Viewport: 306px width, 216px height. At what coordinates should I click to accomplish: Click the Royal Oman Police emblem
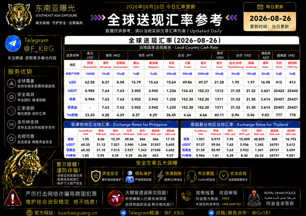254,198
